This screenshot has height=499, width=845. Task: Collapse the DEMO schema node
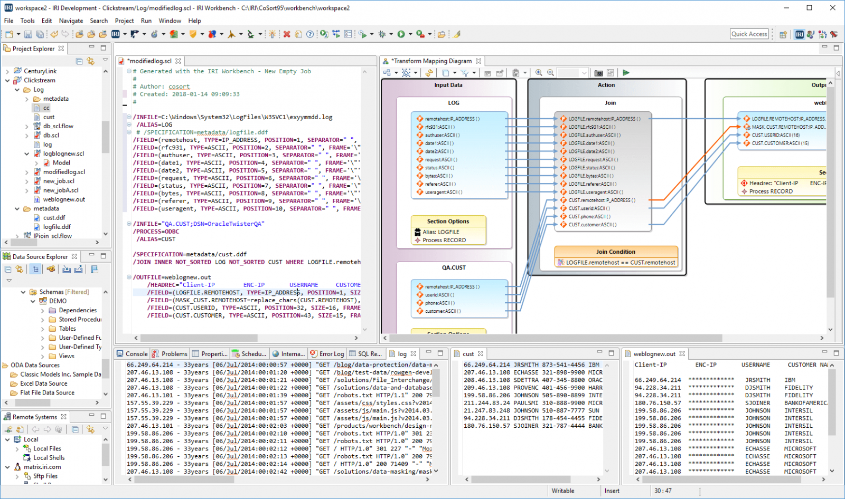coord(33,301)
